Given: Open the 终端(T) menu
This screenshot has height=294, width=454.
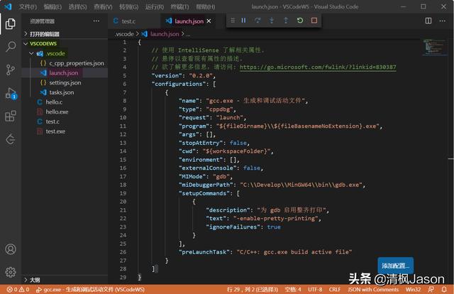Looking at the screenshot, I should coord(179,6).
